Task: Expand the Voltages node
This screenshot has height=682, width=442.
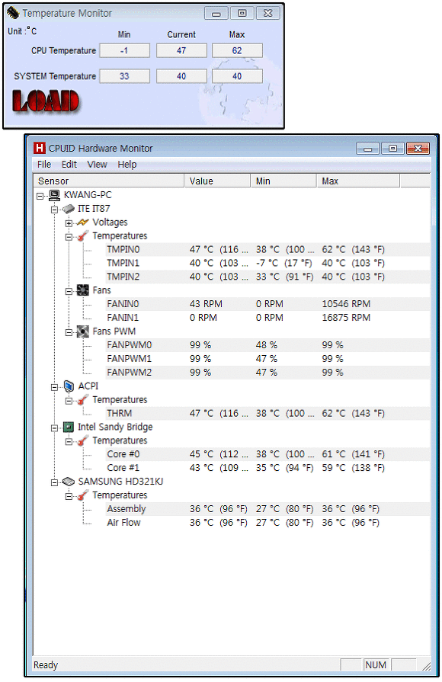Action: pos(69,223)
